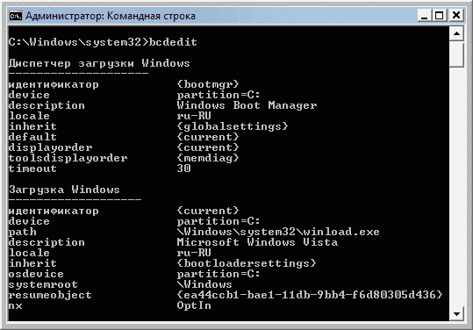Screen dimensions: 473x330
Task: Click the vertical scrollbar thumb
Action: click(456, 54)
